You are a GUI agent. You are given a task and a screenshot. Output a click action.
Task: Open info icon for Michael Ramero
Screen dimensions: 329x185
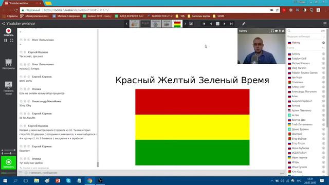point(323,63)
